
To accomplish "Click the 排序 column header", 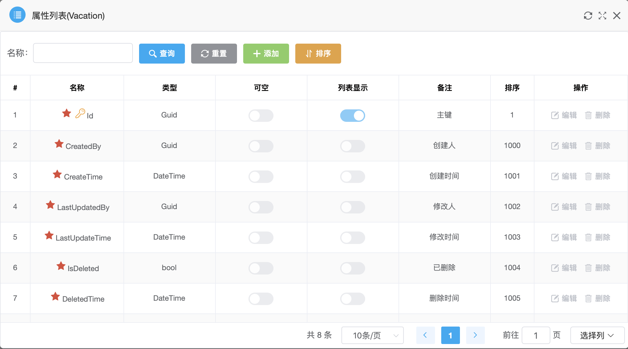I will (x=512, y=88).
